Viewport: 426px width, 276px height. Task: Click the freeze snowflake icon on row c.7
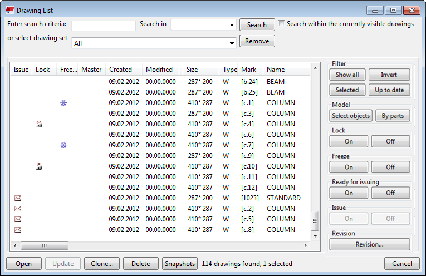[63, 145]
